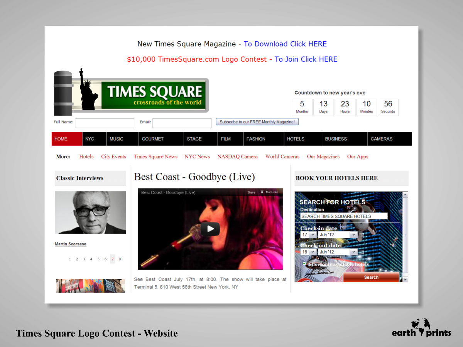Open the City Events link

point(113,157)
